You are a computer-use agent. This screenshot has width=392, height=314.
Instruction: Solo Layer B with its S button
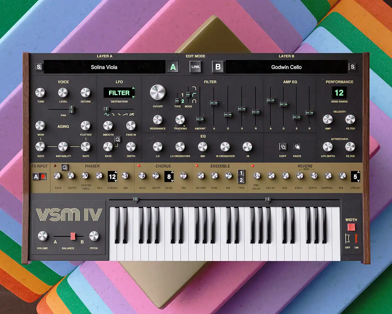click(352, 67)
